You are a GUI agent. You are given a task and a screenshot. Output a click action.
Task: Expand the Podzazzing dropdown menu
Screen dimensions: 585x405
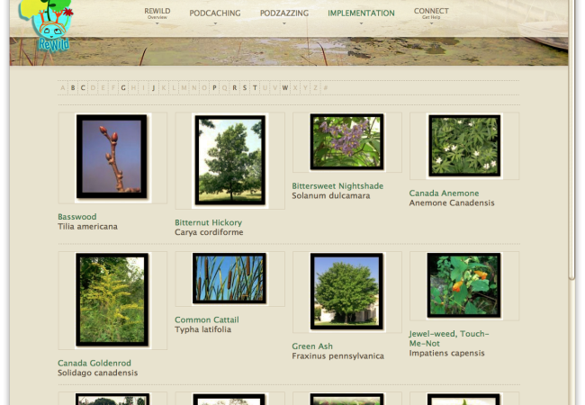[283, 14]
